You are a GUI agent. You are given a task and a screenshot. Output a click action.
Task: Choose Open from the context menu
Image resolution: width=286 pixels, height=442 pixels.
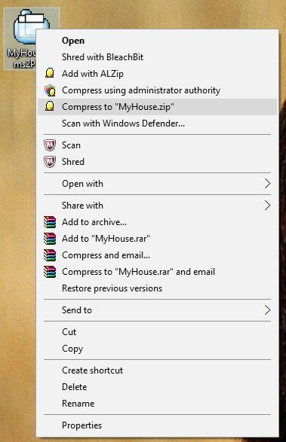pos(157,41)
